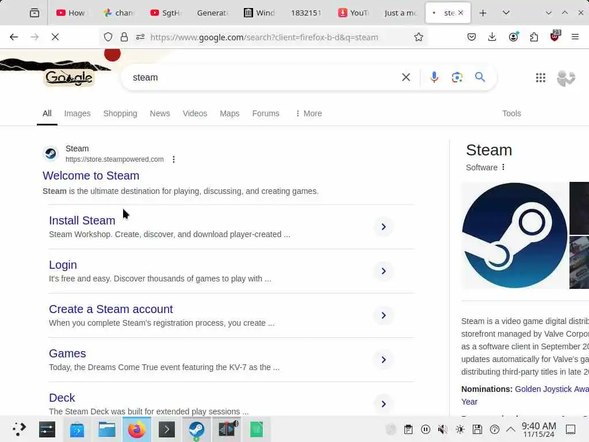Screen dimensions: 589x442
Task: Start voice search with the microphone
Action: 434,78
